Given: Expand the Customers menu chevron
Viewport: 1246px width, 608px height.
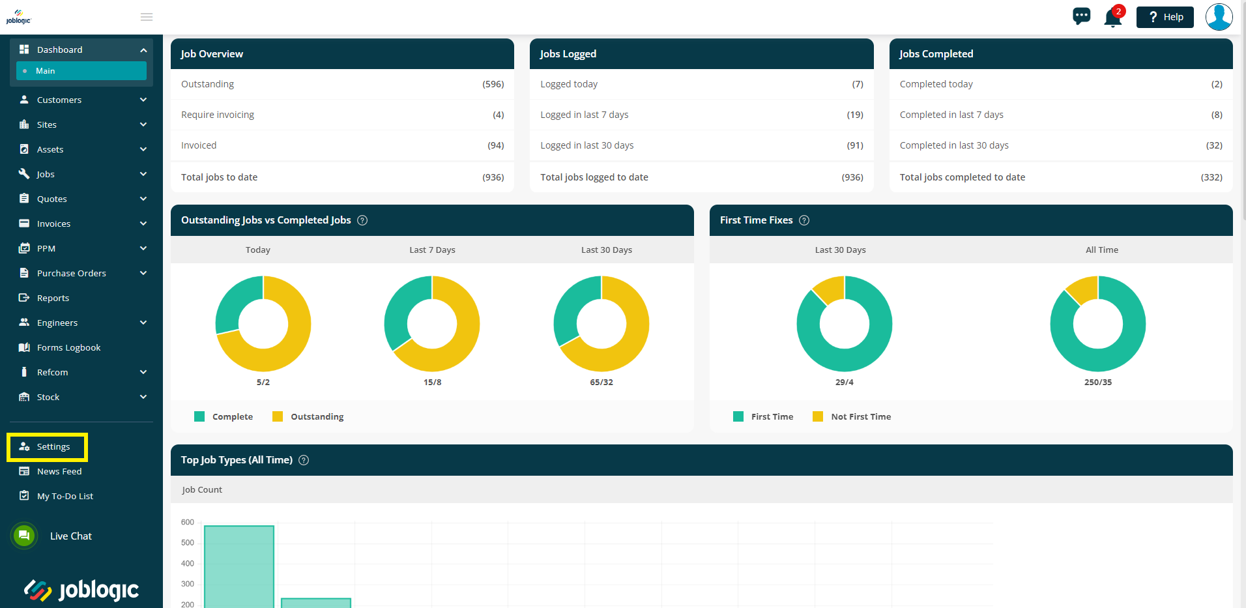Looking at the screenshot, I should click(x=143, y=100).
